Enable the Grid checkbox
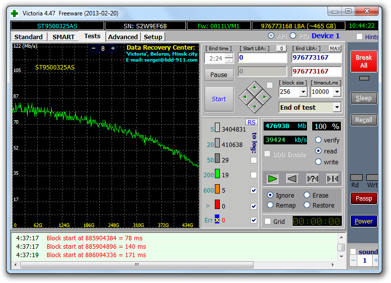Screen dimensions: 391x283 268,221
